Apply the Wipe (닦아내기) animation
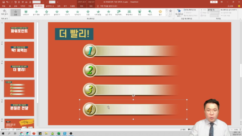This screenshot has width=242, height=136. pos(78,12)
